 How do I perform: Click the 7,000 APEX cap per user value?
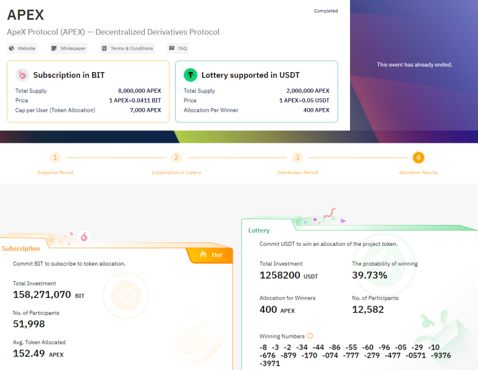tap(145, 110)
